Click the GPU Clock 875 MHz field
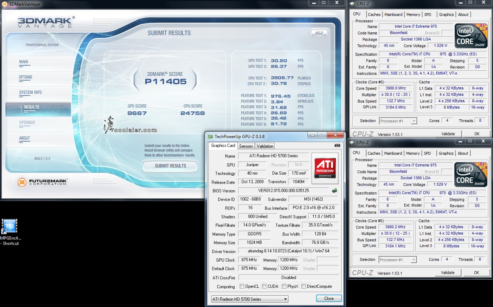 tap(249, 260)
